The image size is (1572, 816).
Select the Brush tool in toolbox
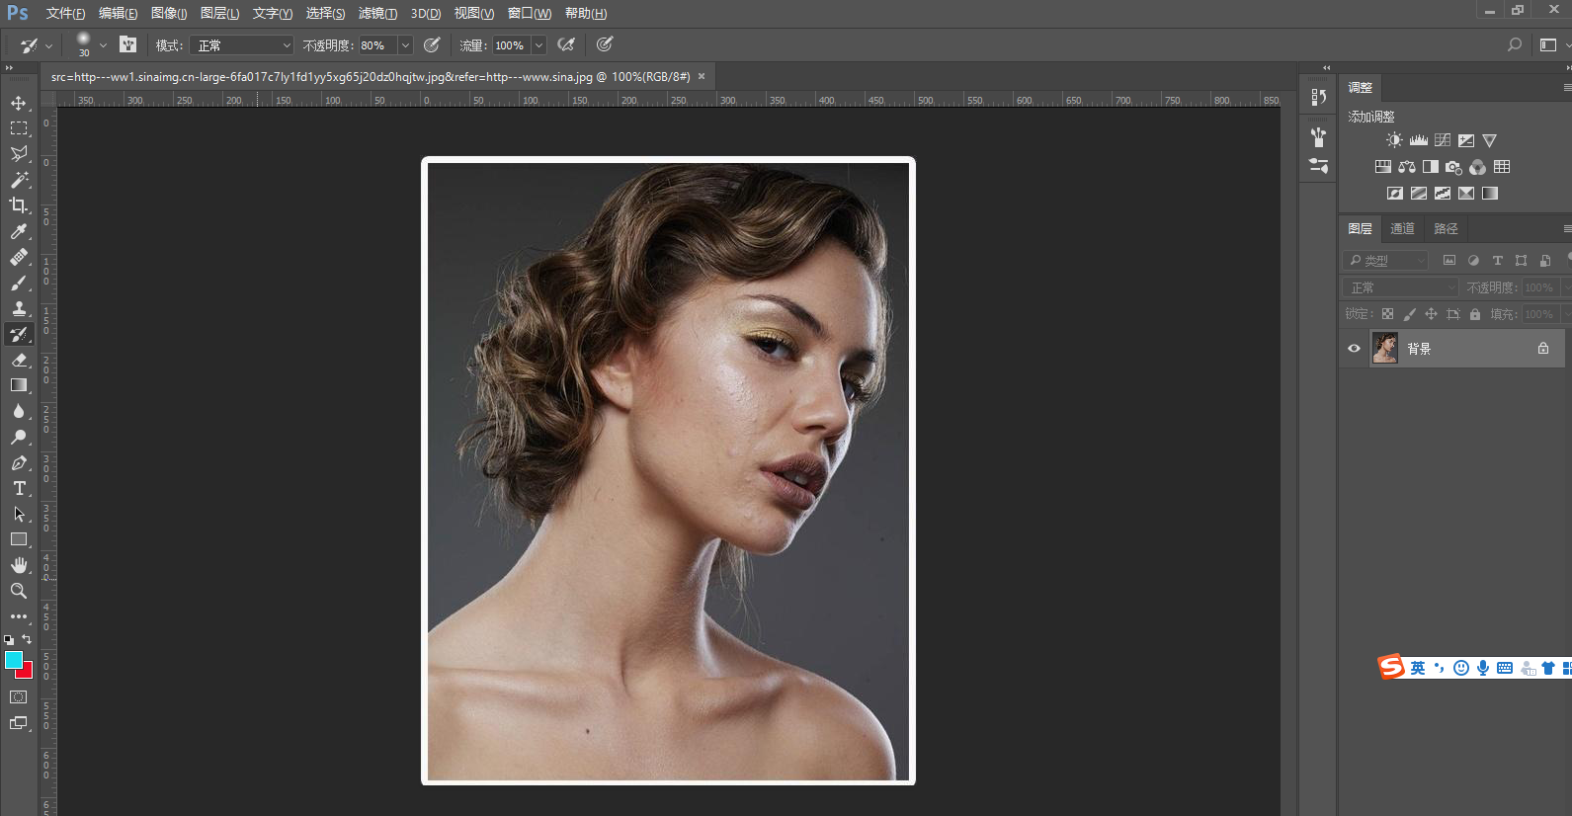click(19, 283)
